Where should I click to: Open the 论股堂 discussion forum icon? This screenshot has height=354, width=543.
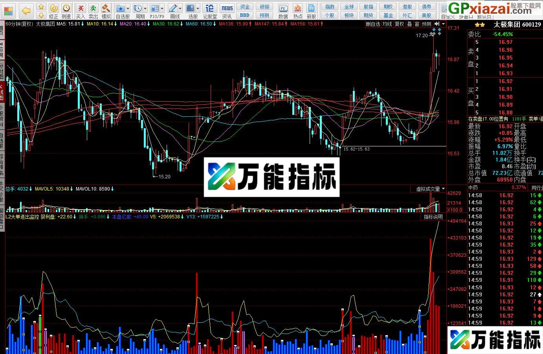[209, 8]
